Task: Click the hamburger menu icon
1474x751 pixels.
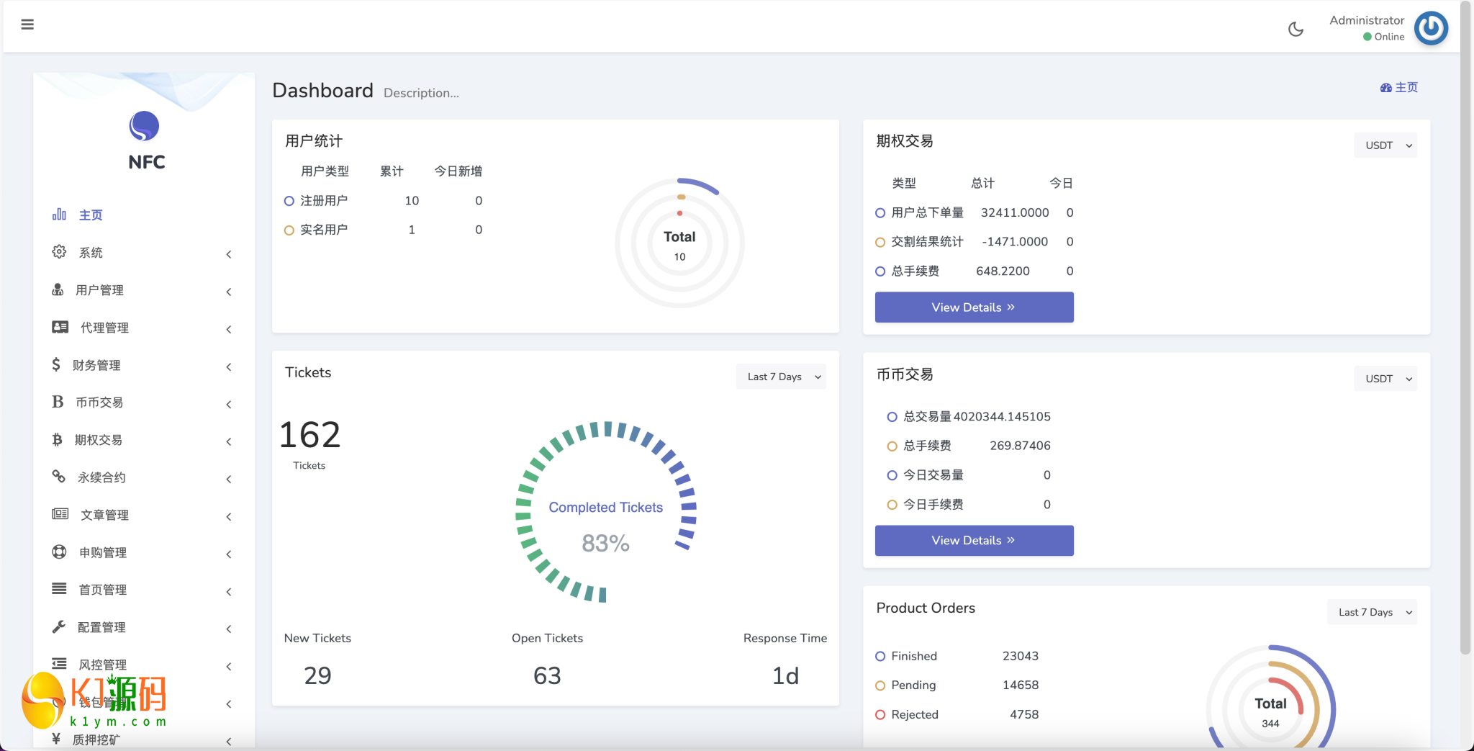Action: [x=27, y=24]
